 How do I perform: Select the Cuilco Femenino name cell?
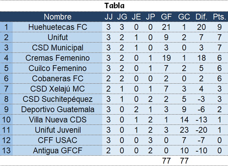click(x=58, y=68)
